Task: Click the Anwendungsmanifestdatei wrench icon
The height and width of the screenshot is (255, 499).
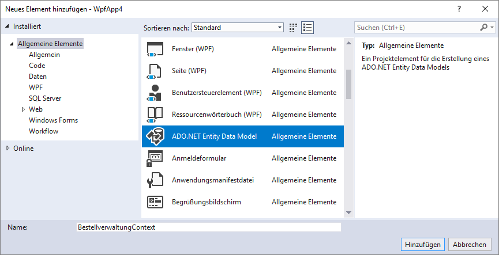Action: click(156, 180)
